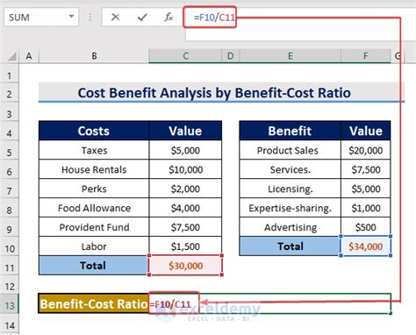Image resolution: width=416 pixels, height=335 pixels.
Task: Select column F header
Action: pyautogui.click(x=366, y=56)
